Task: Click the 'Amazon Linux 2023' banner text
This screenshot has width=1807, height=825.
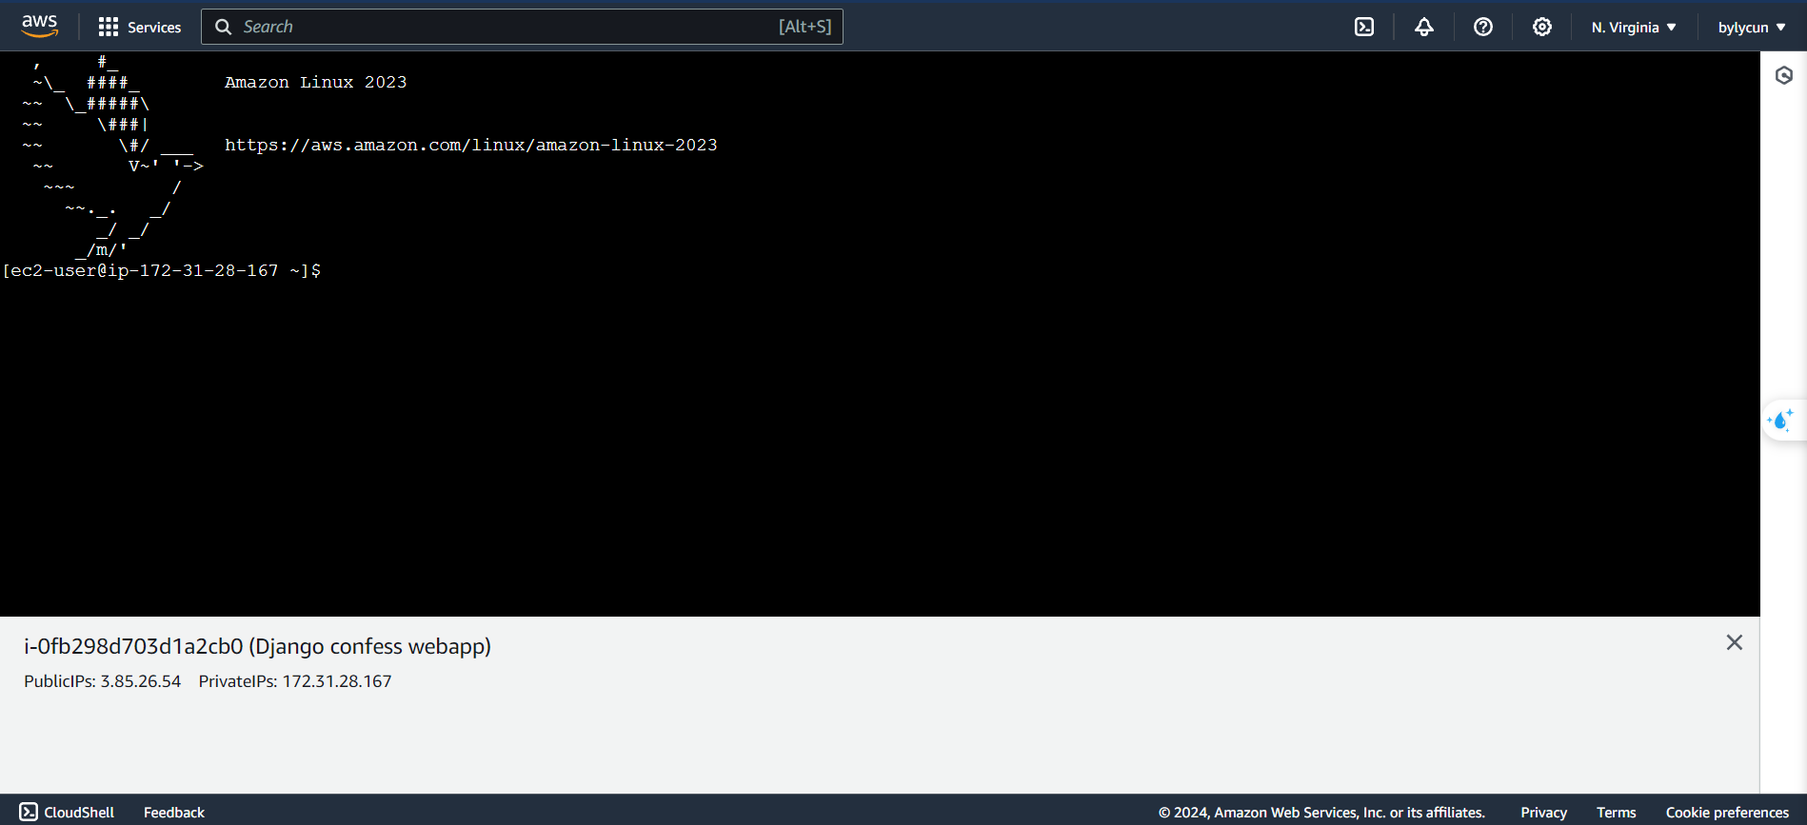Action: (x=315, y=82)
